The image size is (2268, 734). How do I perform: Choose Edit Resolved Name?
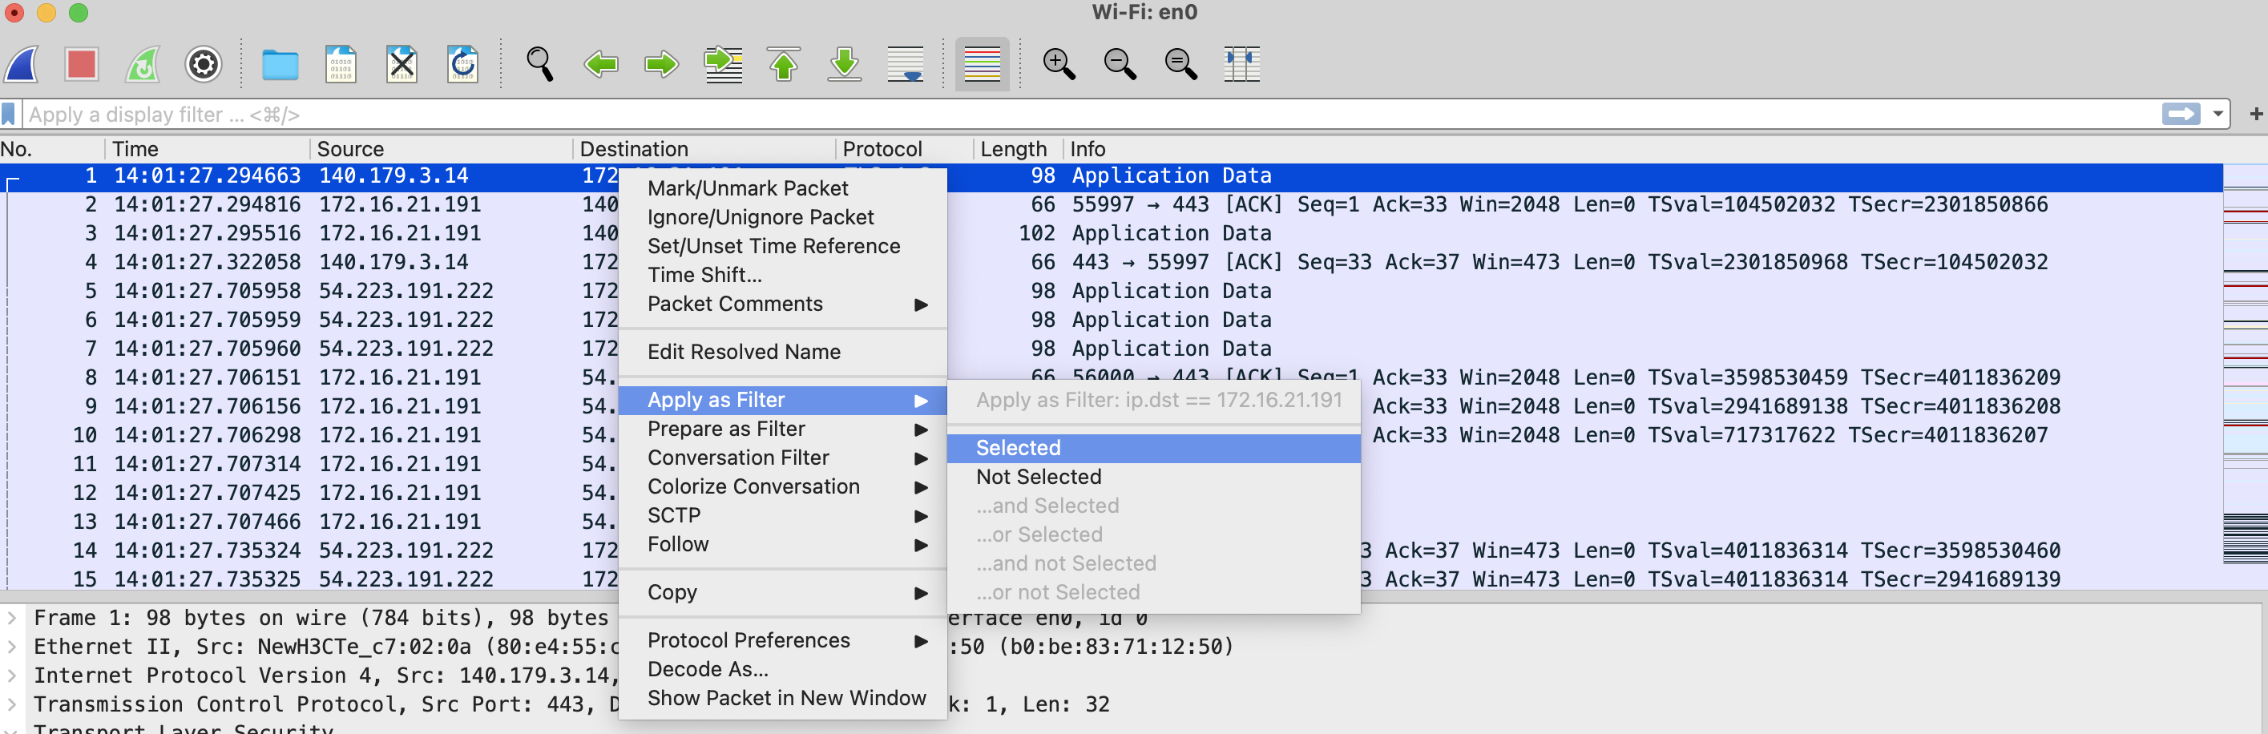click(x=783, y=352)
